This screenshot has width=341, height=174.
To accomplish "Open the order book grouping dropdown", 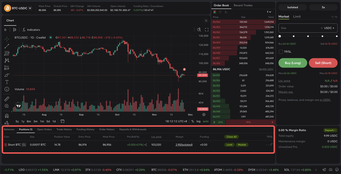I will click(269, 12).
